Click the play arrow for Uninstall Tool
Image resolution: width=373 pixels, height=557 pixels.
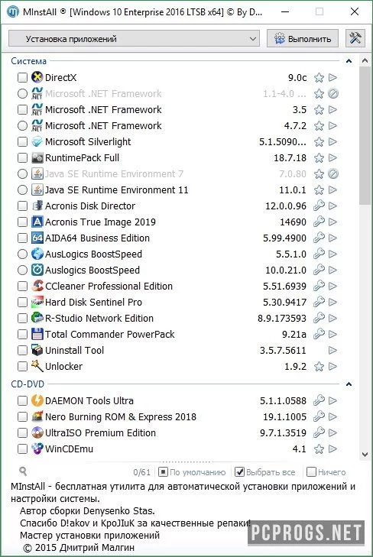point(332,350)
